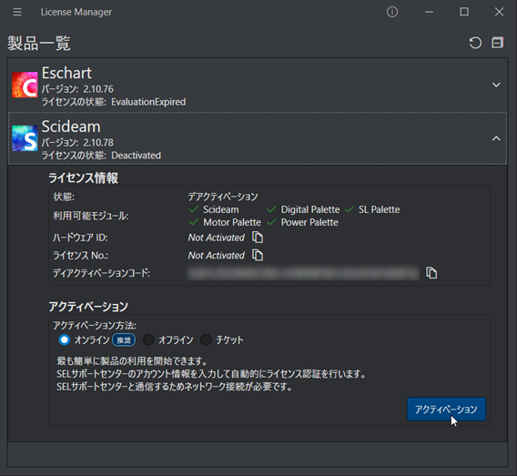
Task: Click the Scideam module checkmark entry
Action: [x=214, y=209]
